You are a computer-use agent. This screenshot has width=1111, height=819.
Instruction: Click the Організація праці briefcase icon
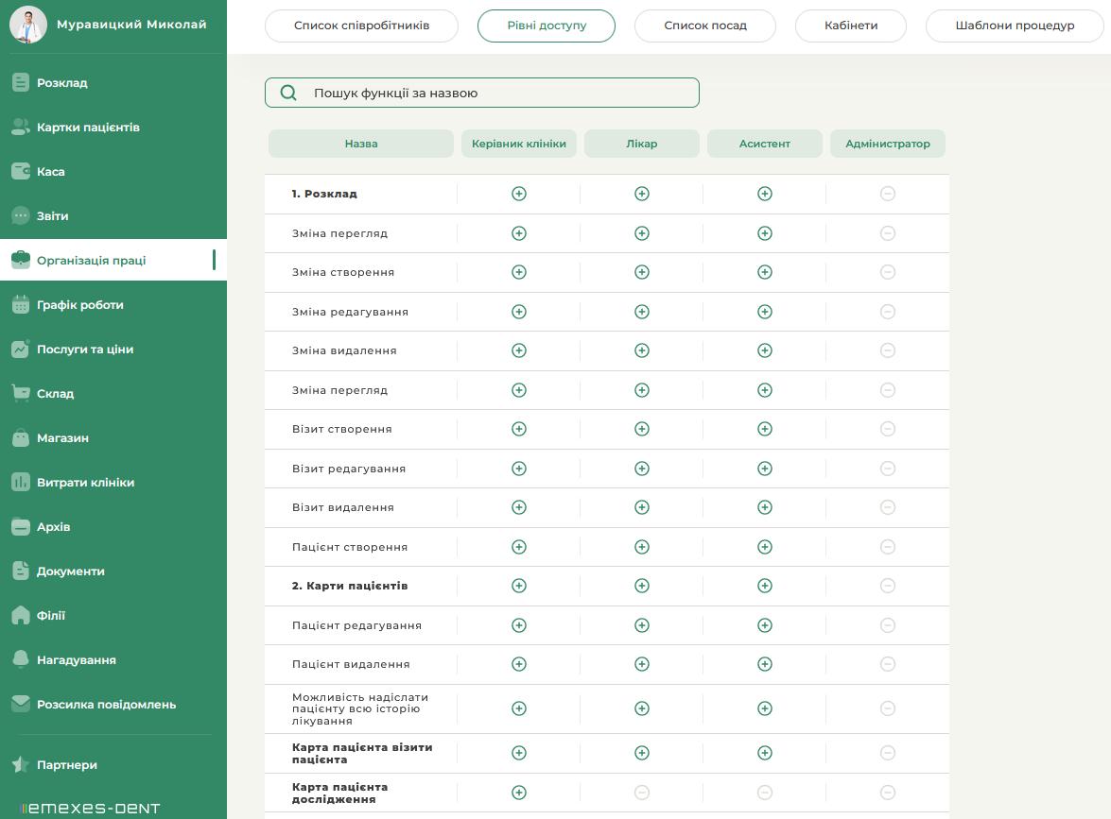click(21, 260)
